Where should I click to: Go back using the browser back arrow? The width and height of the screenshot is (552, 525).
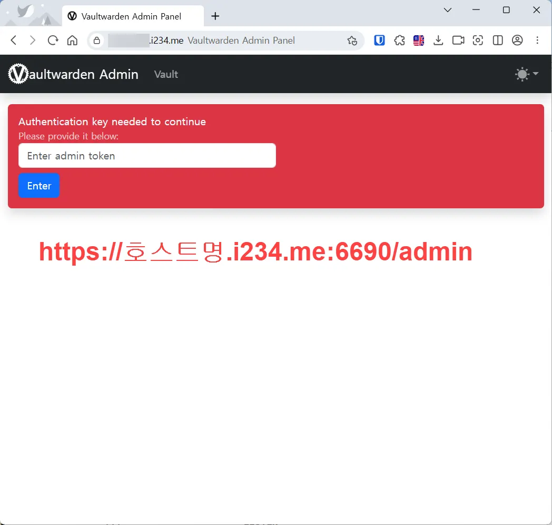click(14, 41)
